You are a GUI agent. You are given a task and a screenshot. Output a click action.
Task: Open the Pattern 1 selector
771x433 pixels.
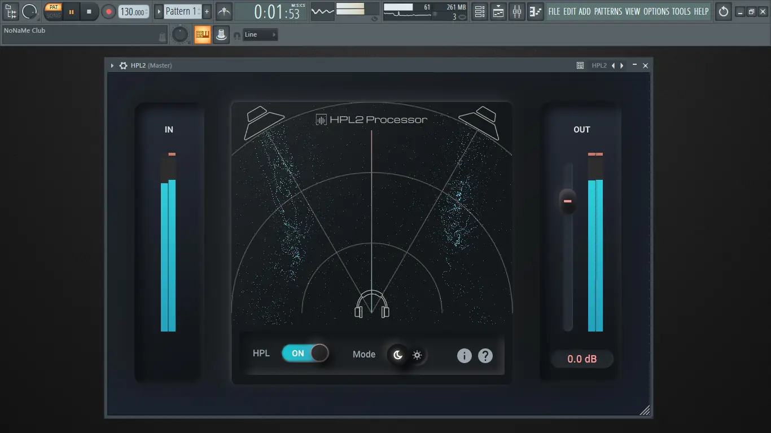coord(182,11)
